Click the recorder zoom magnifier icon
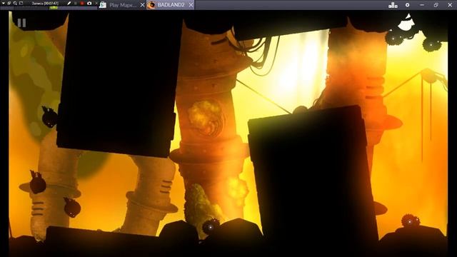 [15, 3]
